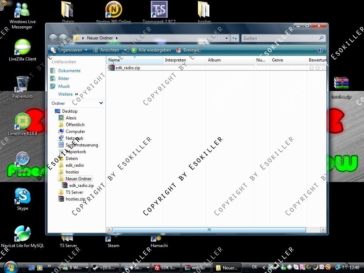This screenshot has height=273, width=364.
Task: Select the hosties folder on desktop
Action: tap(204, 12)
